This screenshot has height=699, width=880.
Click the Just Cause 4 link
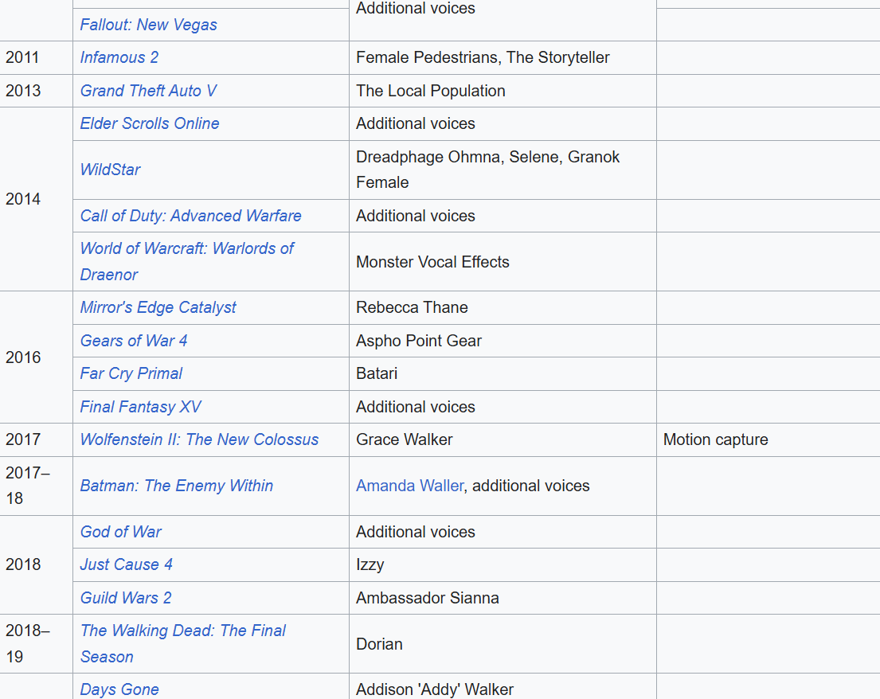[x=127, y=564]
